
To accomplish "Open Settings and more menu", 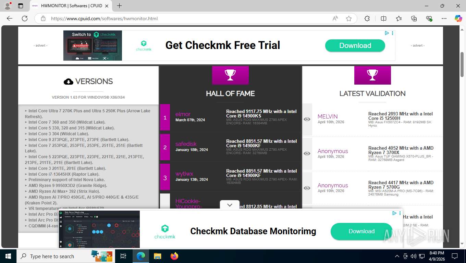I will click(444, 18).
